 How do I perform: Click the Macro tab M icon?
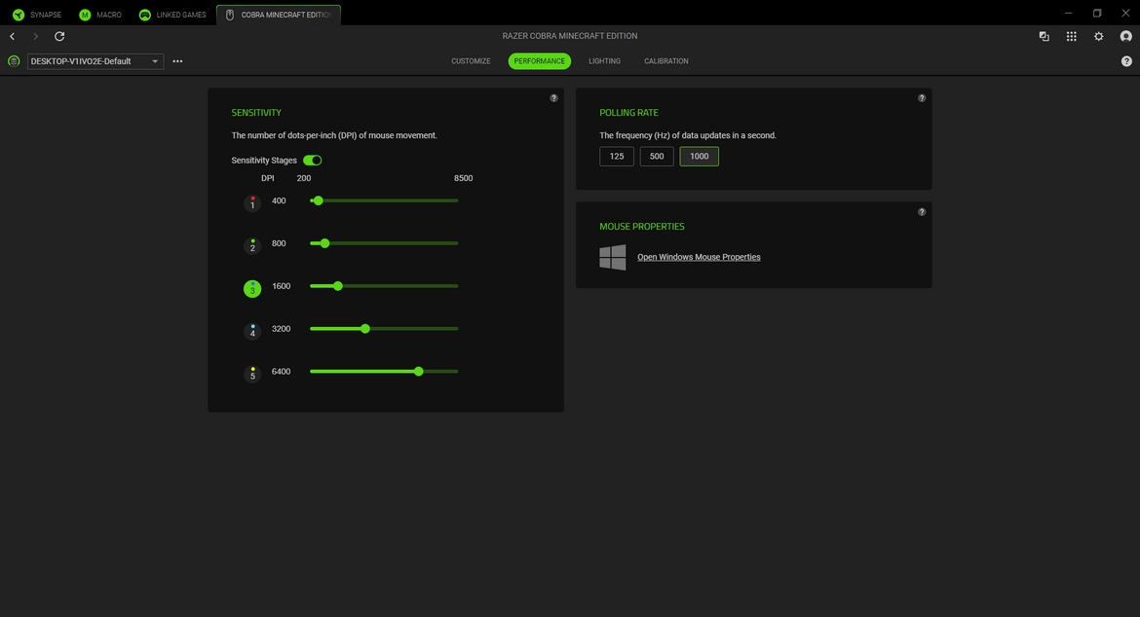[85, 15]
